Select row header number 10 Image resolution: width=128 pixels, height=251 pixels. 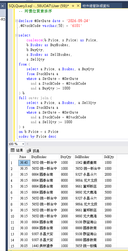click(14, 216)
